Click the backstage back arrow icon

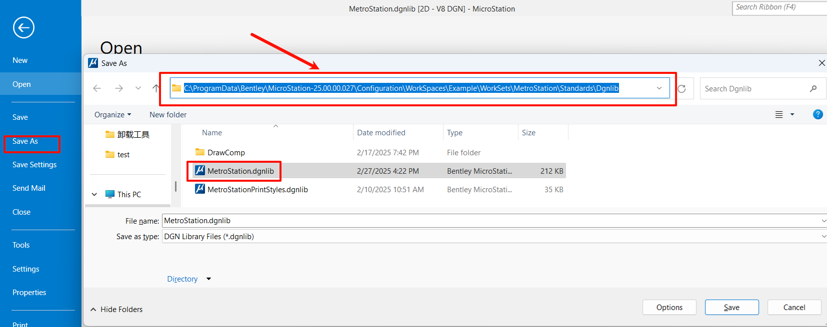[x=23, y=27]
